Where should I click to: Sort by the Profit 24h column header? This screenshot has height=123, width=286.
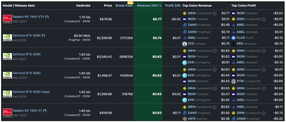tap(173, 6)
